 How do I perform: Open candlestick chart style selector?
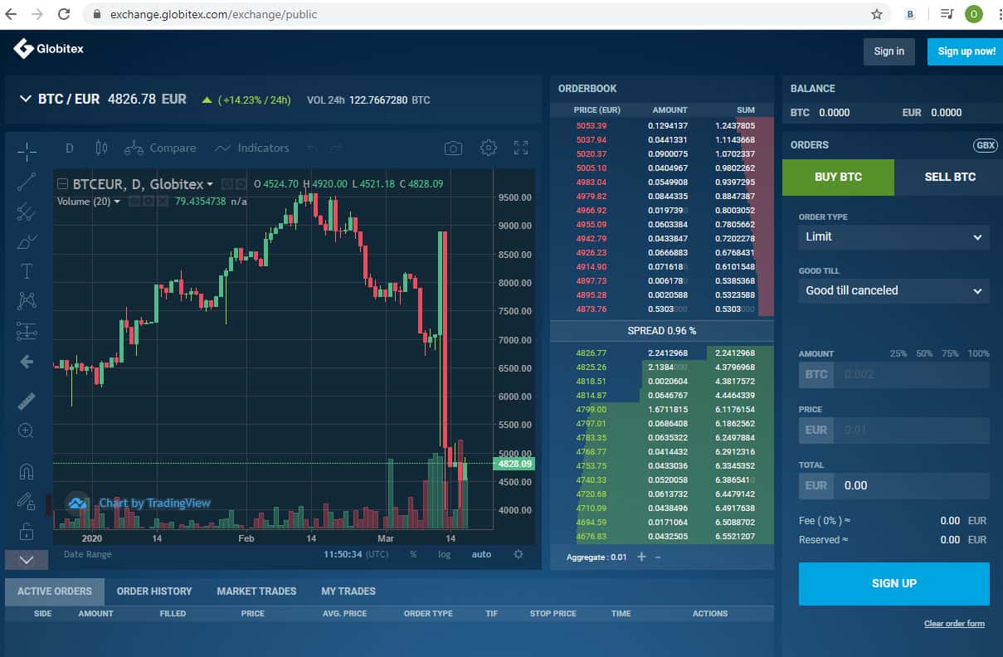pyautogui.click(x=102, y=148)
